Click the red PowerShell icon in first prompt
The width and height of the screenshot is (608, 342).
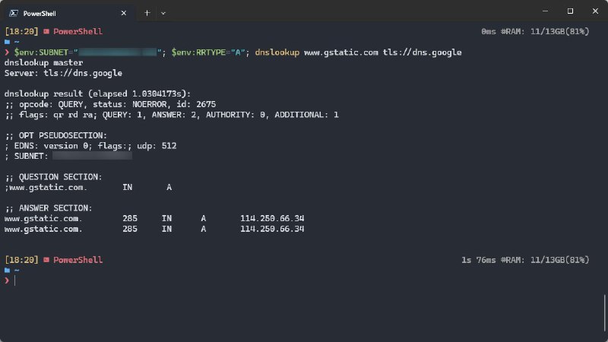tap(47, 32)
